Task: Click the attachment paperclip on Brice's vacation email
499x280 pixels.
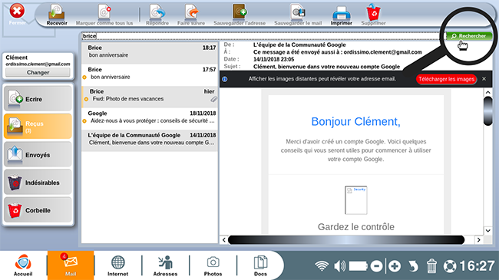Action: 214,99
